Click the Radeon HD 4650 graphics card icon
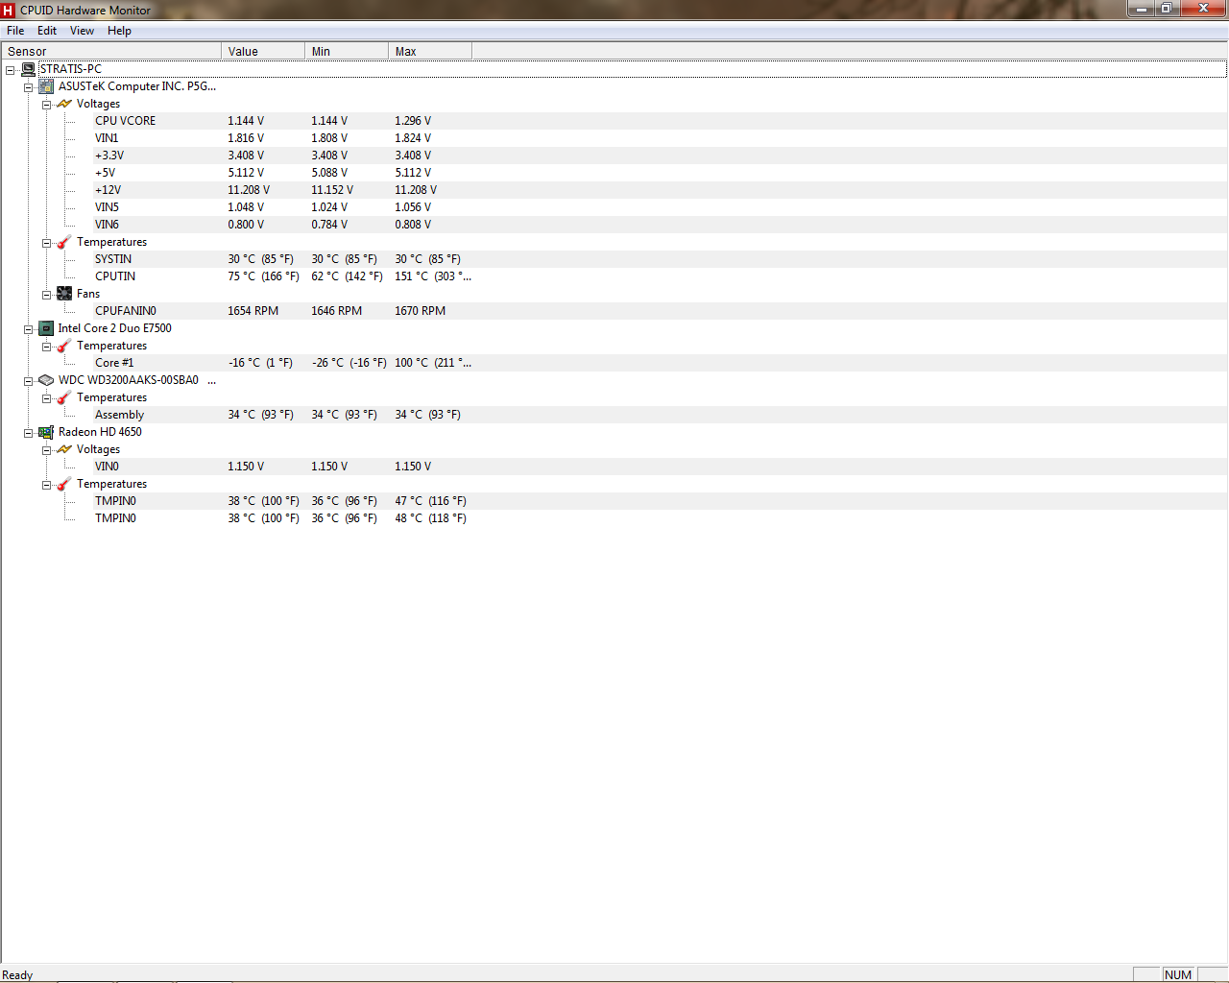The width and height of the screenshot is (1229, 983). coord(46,432)
